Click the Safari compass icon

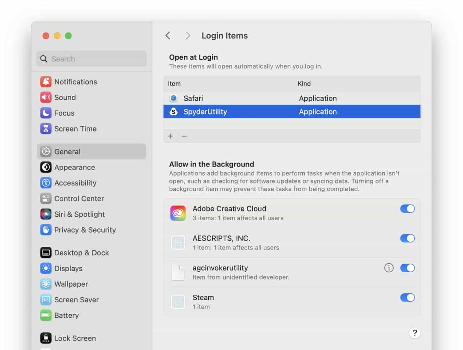(174, 98)
